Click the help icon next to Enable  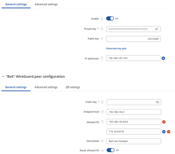pyautogui.click(x=102, y=19)
